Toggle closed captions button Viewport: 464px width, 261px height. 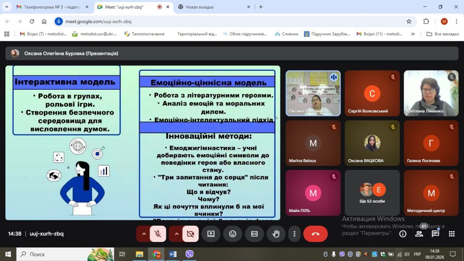coord(254,234)
